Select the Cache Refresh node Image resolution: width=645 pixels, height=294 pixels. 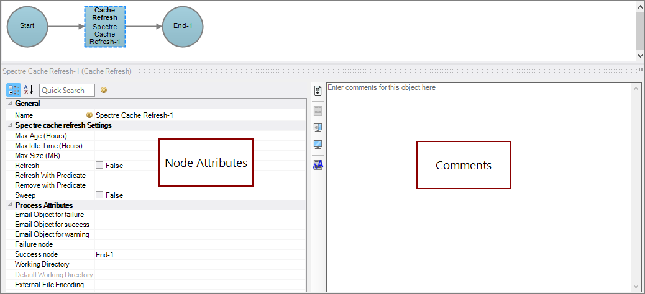coord(104,27)
